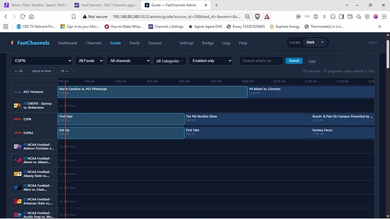Open Enphase Energy bookmark
The width and height of the screenshot is (390, 219).
point(285,27)
